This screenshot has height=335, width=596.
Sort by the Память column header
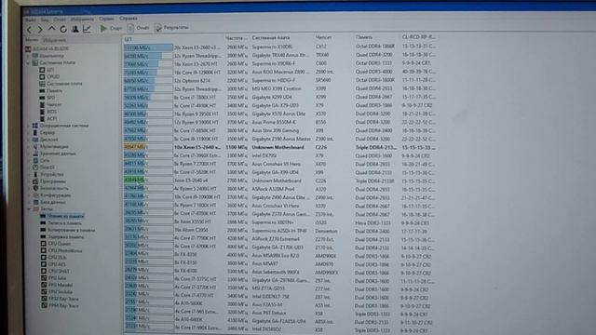point(364,37)
